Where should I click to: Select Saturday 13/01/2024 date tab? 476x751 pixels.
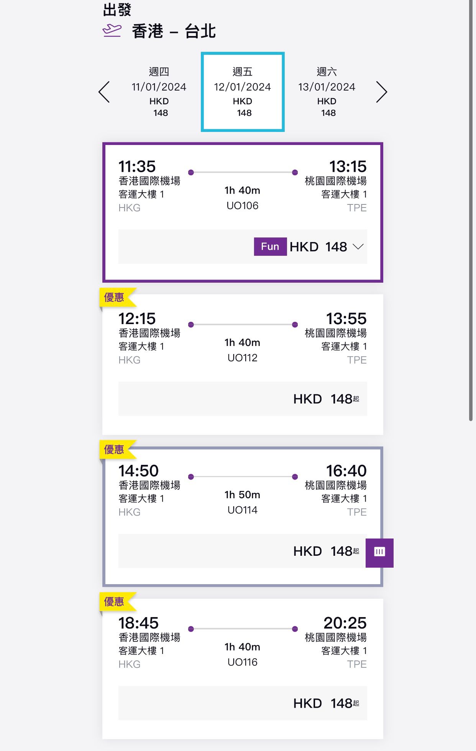(x=327, y=92)
